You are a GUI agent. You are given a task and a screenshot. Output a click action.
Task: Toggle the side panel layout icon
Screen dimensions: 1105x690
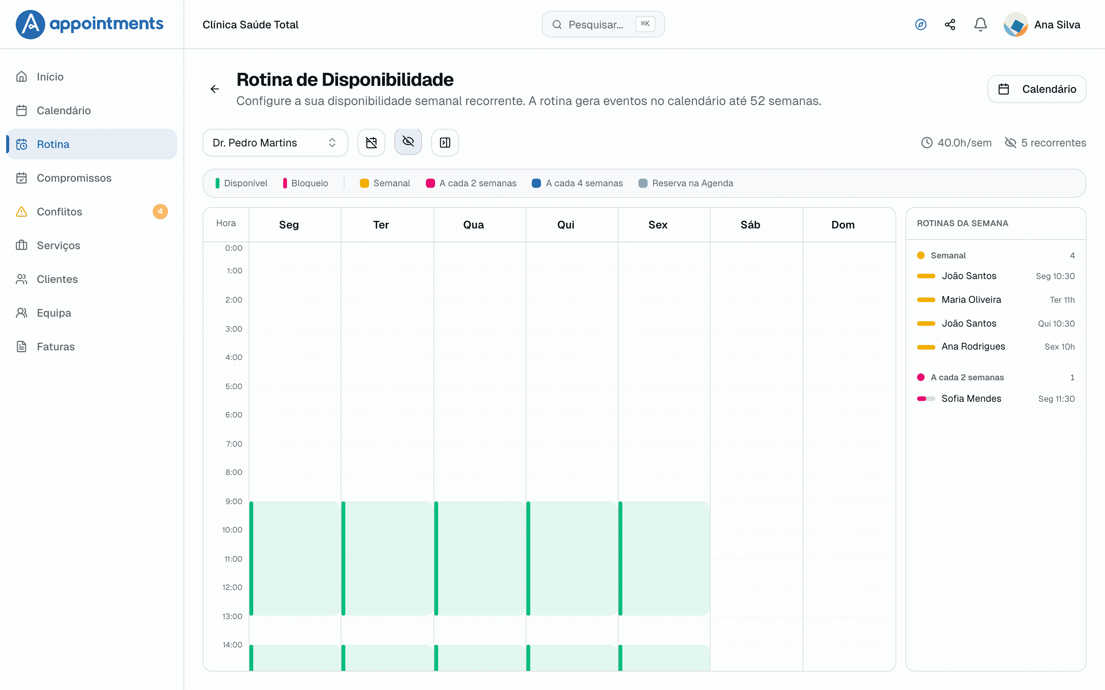(x=445, y=143)
